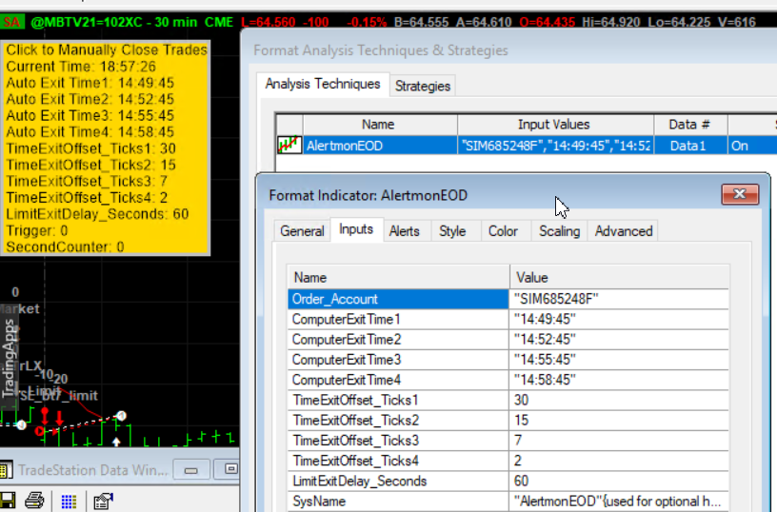
Task: Open the General tab
Action: [302, 231]
